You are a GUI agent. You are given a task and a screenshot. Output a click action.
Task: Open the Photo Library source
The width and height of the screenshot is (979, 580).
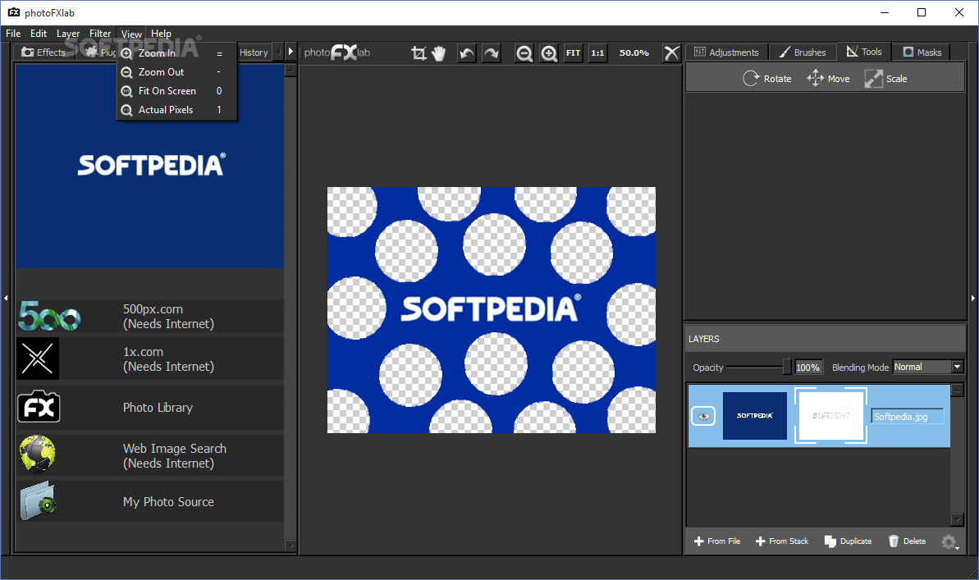(x=150, y=407)
